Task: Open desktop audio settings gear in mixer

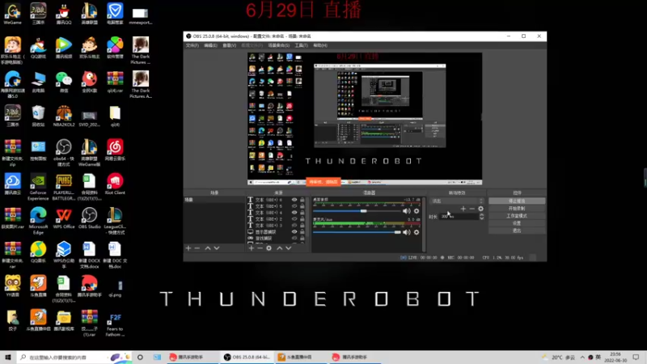Action: click(417, 211)
